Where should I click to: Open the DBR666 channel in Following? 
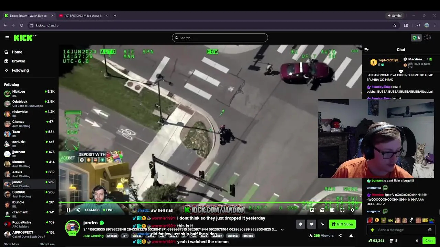[x=29, y=194]
